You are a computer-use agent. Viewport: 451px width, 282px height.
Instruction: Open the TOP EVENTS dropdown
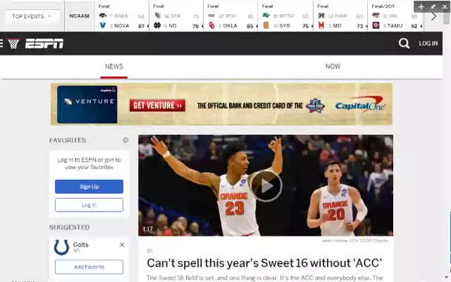[x=32, y=16]
